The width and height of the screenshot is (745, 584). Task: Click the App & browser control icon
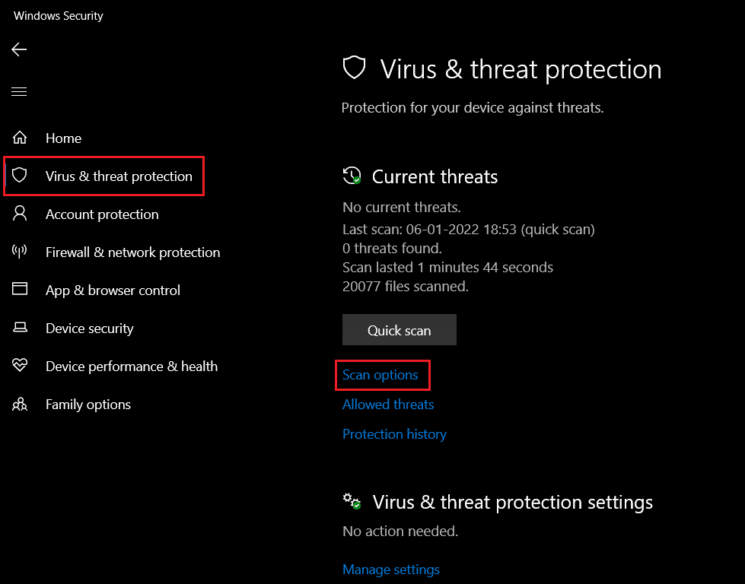[x=20, y=290]
